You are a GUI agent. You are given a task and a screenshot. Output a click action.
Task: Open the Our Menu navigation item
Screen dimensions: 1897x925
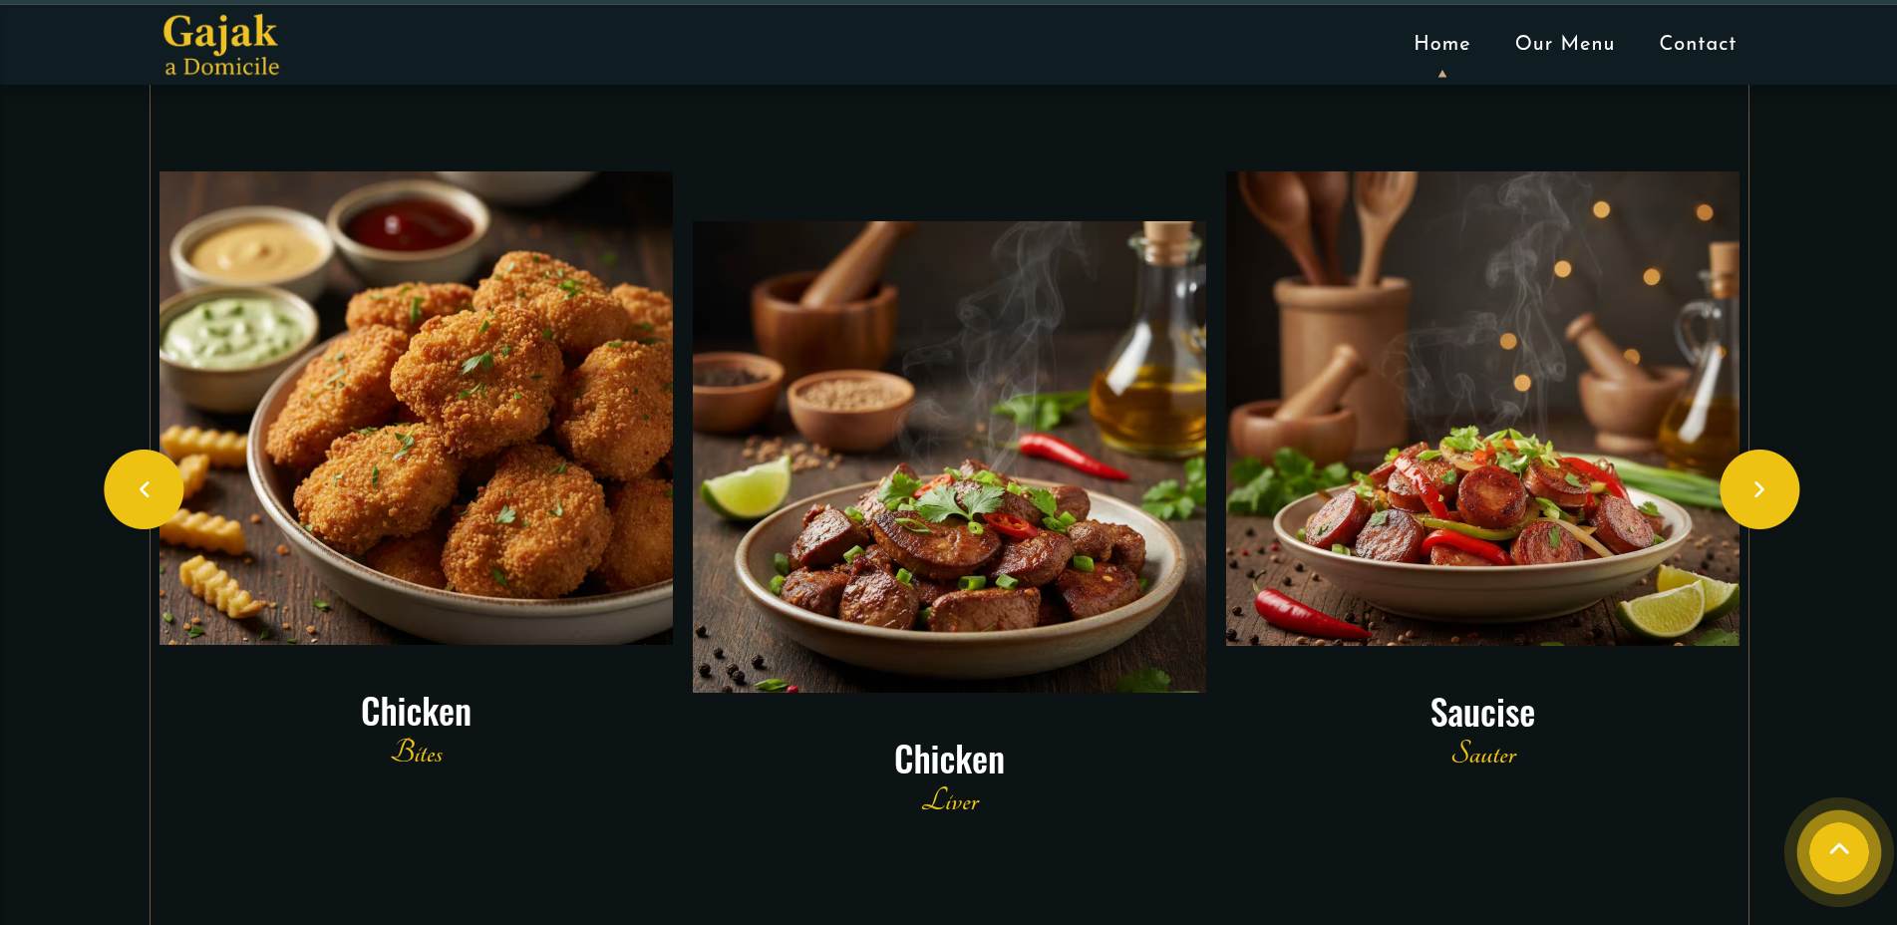tap(1564, 43)
